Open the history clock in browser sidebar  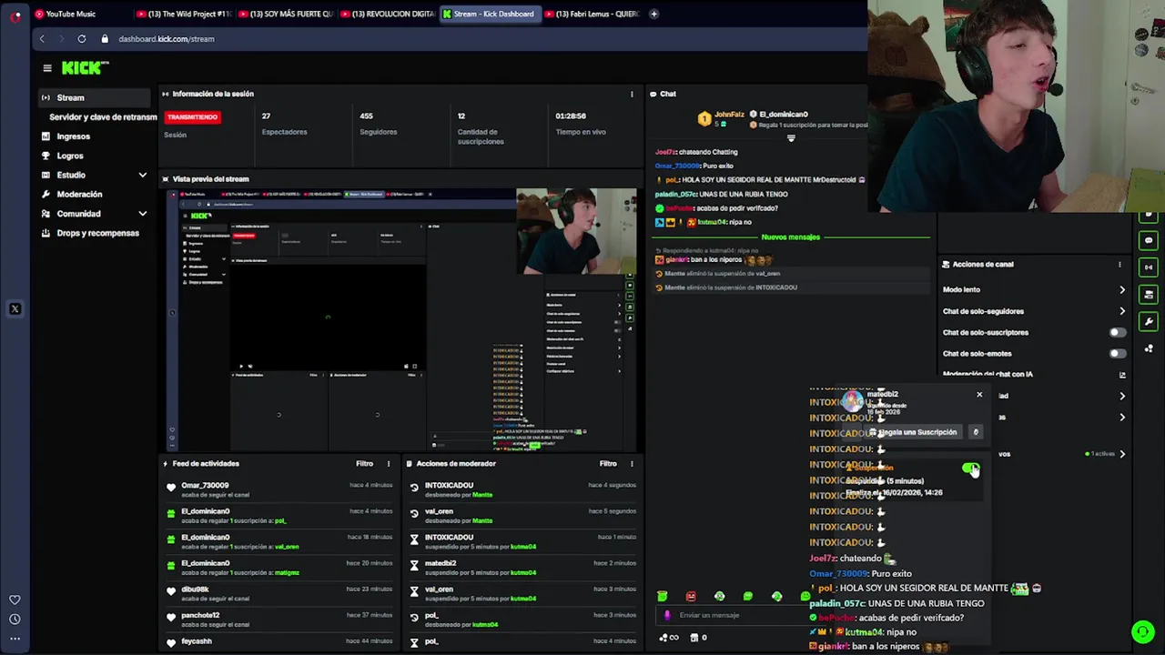(15, 620)
